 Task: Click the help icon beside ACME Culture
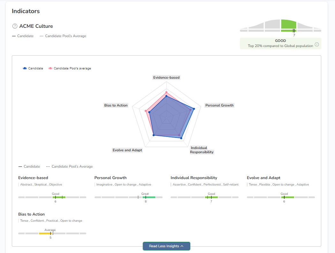[15, 26]
